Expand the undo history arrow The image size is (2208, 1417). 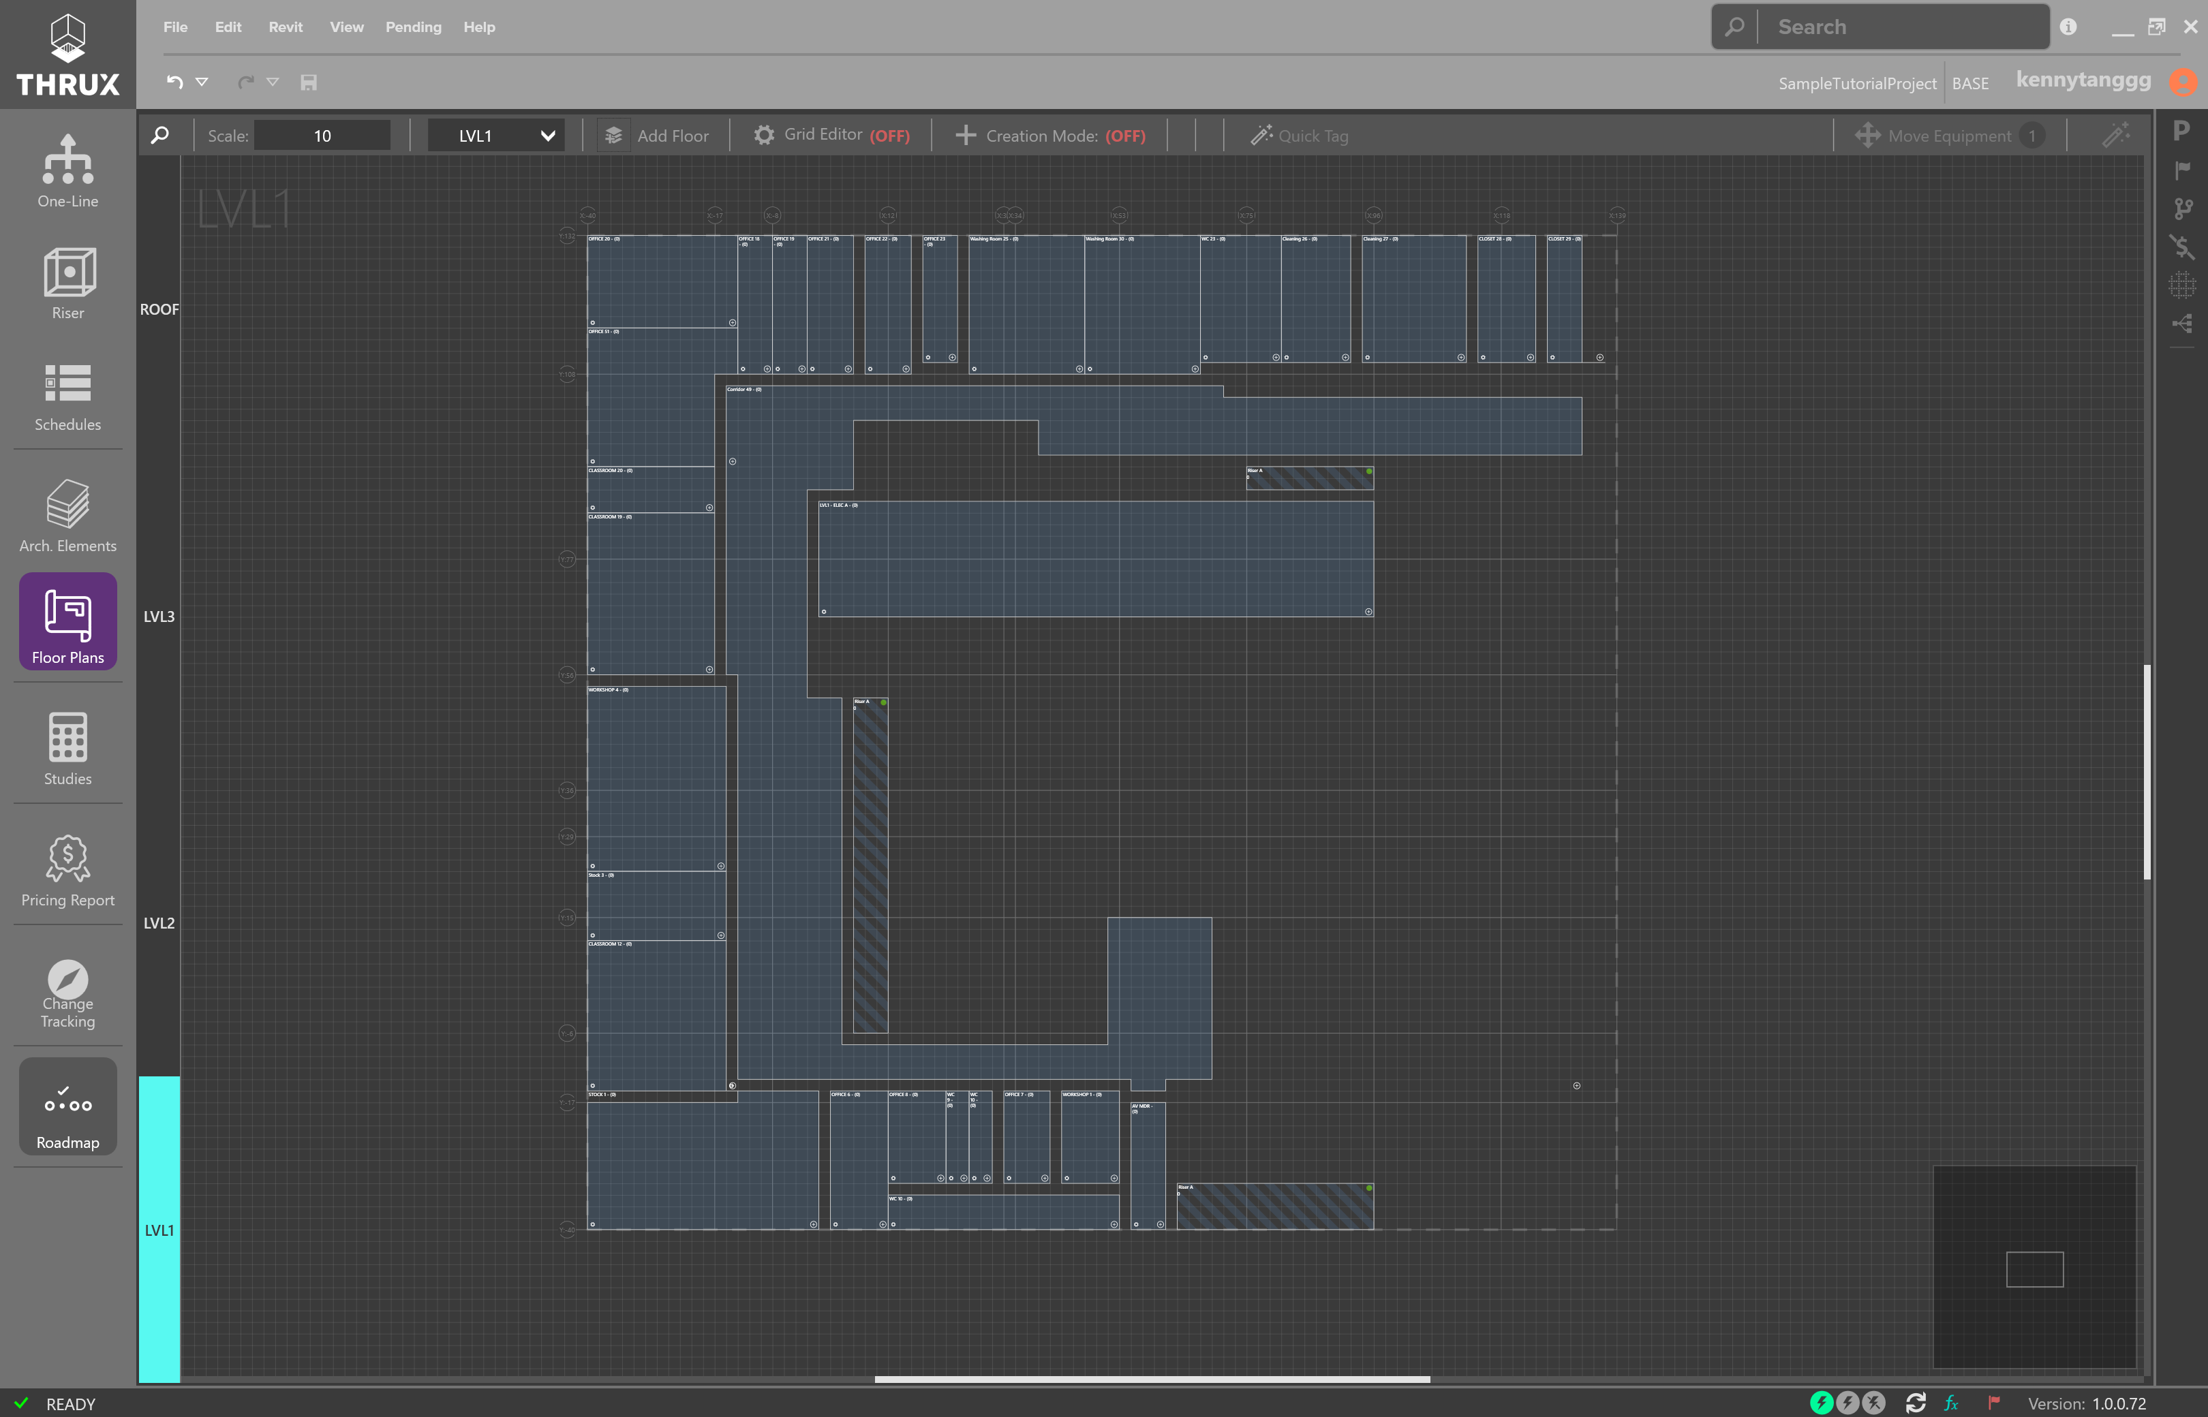202,82
